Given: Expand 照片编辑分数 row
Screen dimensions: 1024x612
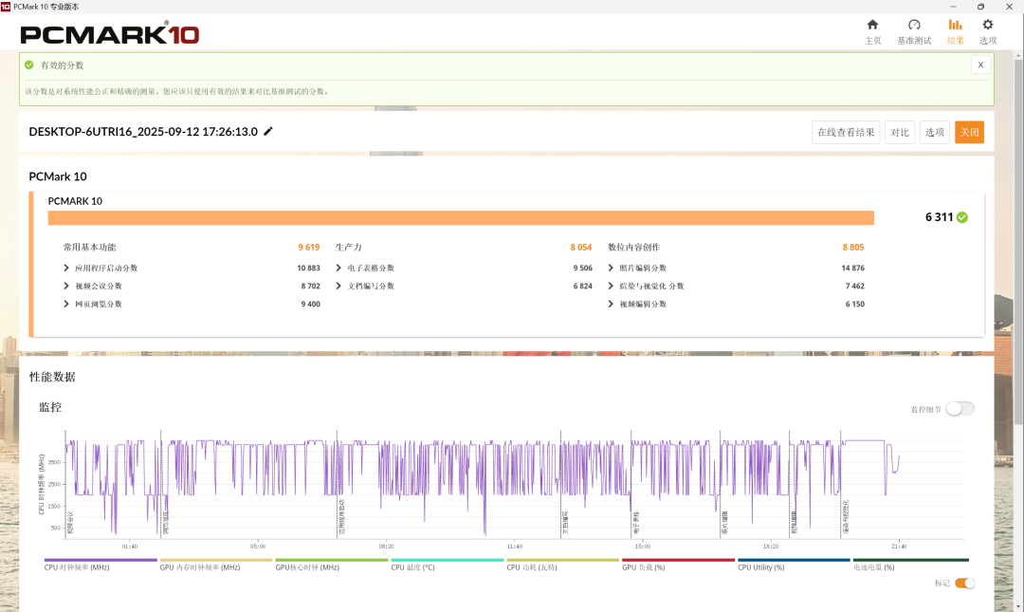Looking at the screenshot, I should point(611,268).
